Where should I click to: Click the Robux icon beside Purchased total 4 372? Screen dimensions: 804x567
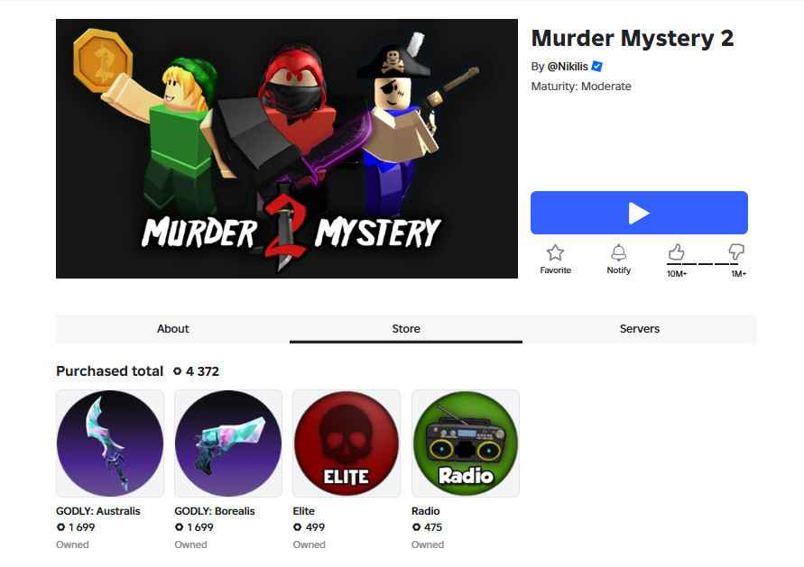pyautogui.click(x=178, y=371)
